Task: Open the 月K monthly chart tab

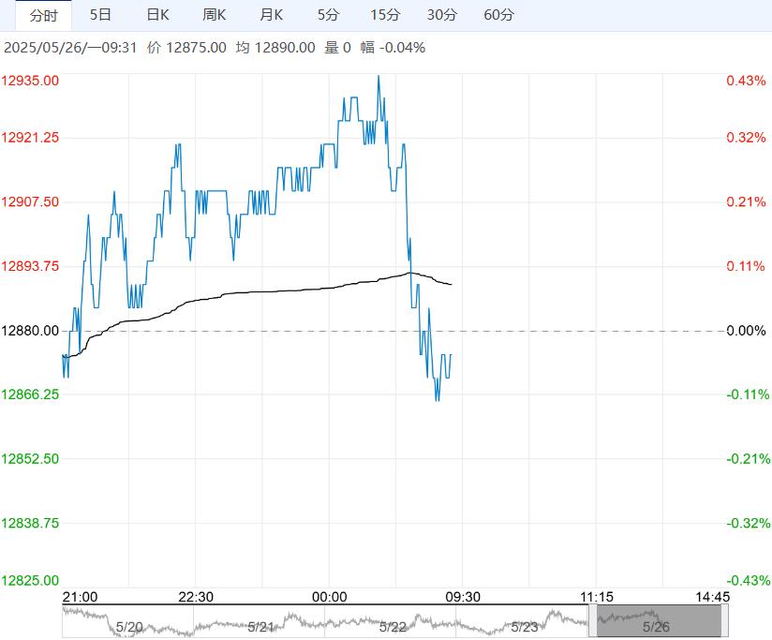Action: point(272,15)
